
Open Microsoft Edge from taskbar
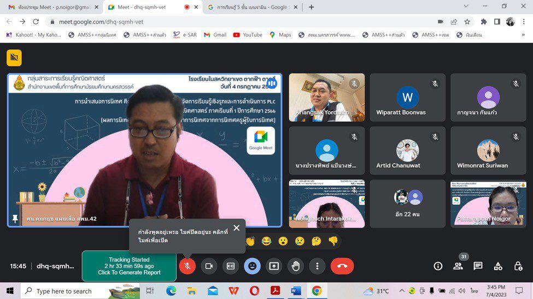[x=171, y=291]
